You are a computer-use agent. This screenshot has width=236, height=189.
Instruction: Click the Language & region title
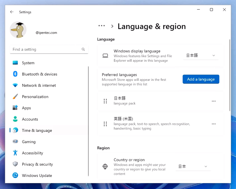(x=152, y=26)
